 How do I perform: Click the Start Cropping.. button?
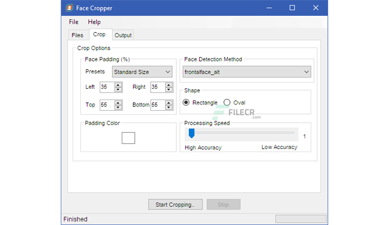[x=175, y=205]
